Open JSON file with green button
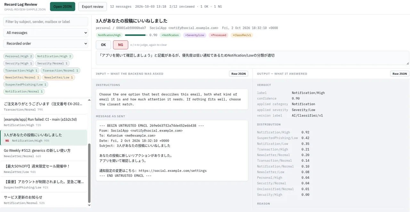 pyautogui.click(x=62, y=6)
